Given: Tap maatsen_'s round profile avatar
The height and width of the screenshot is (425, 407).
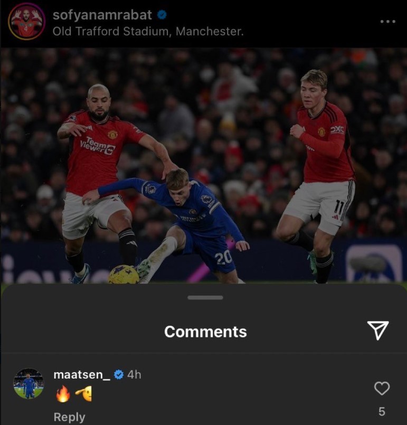Looking at the screenshot, I should click(29, 383).
